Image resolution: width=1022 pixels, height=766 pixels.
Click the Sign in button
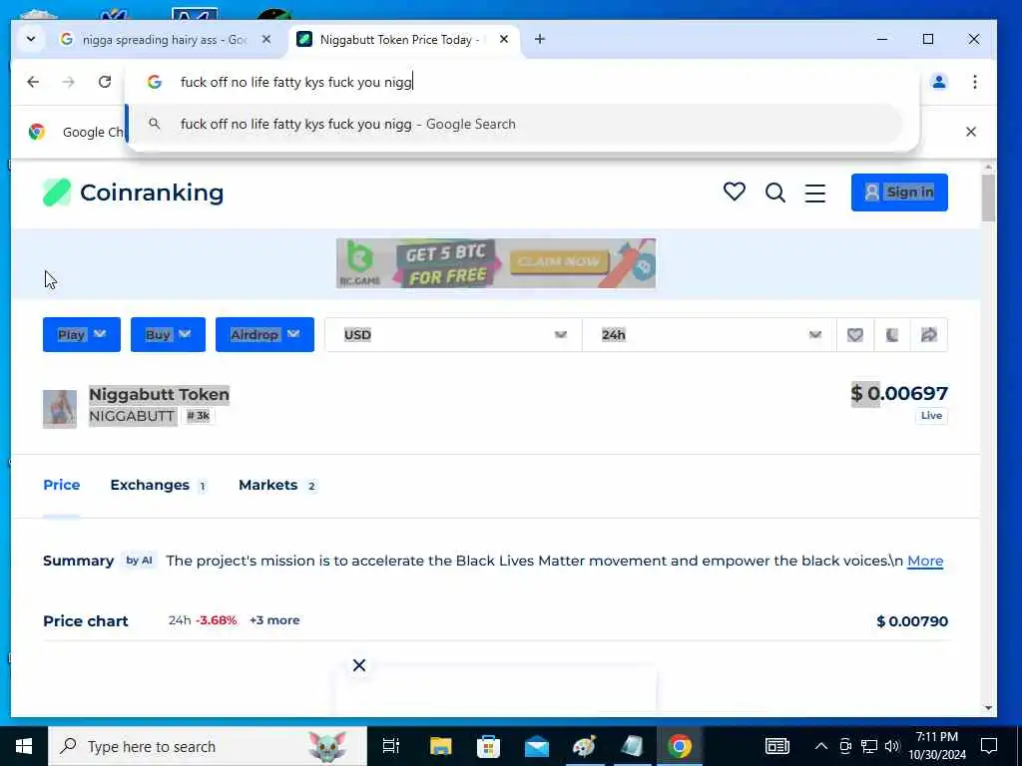pyautogui.click(x=899, y=192)
